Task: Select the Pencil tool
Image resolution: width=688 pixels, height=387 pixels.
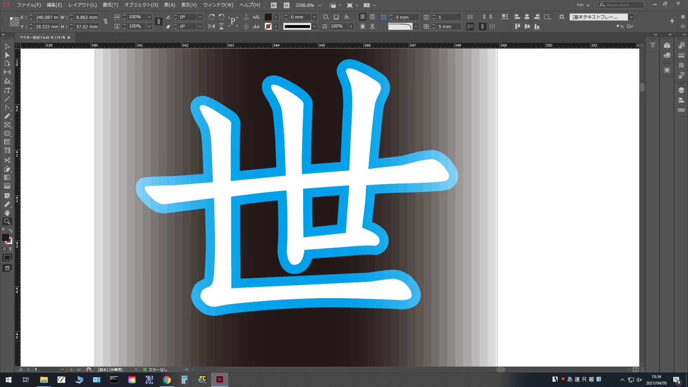Action: pos(7,116)
